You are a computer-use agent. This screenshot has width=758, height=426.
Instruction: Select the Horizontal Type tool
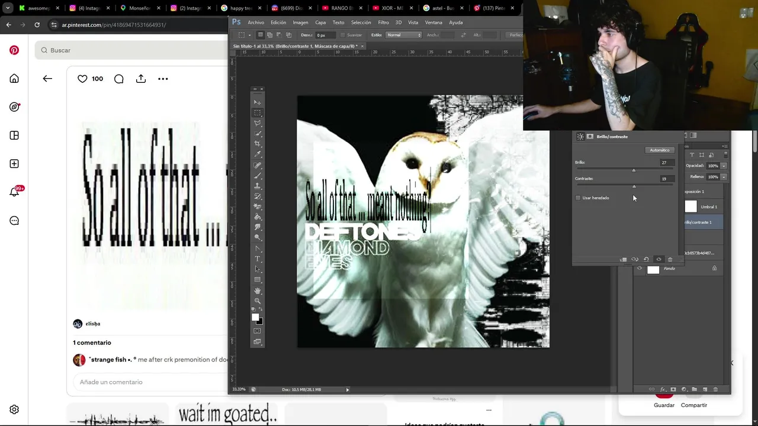point(257,259)
